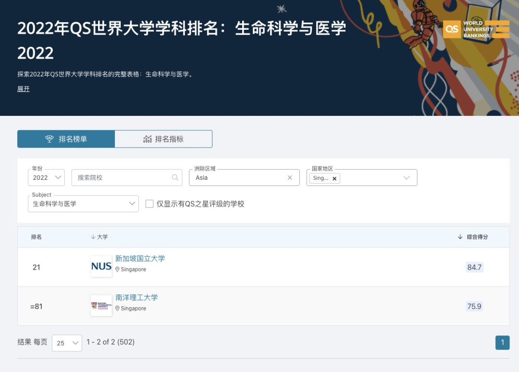Click the '1 - 2 of 2 (502)' results text

tap(111, 342)
